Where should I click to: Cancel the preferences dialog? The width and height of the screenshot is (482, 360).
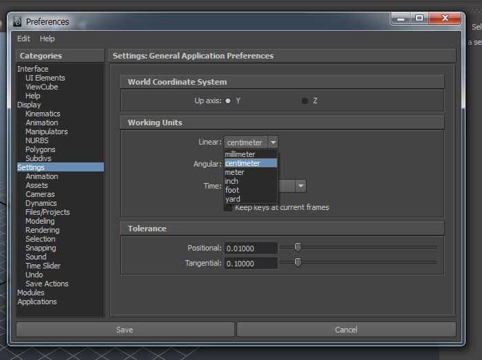346,330
